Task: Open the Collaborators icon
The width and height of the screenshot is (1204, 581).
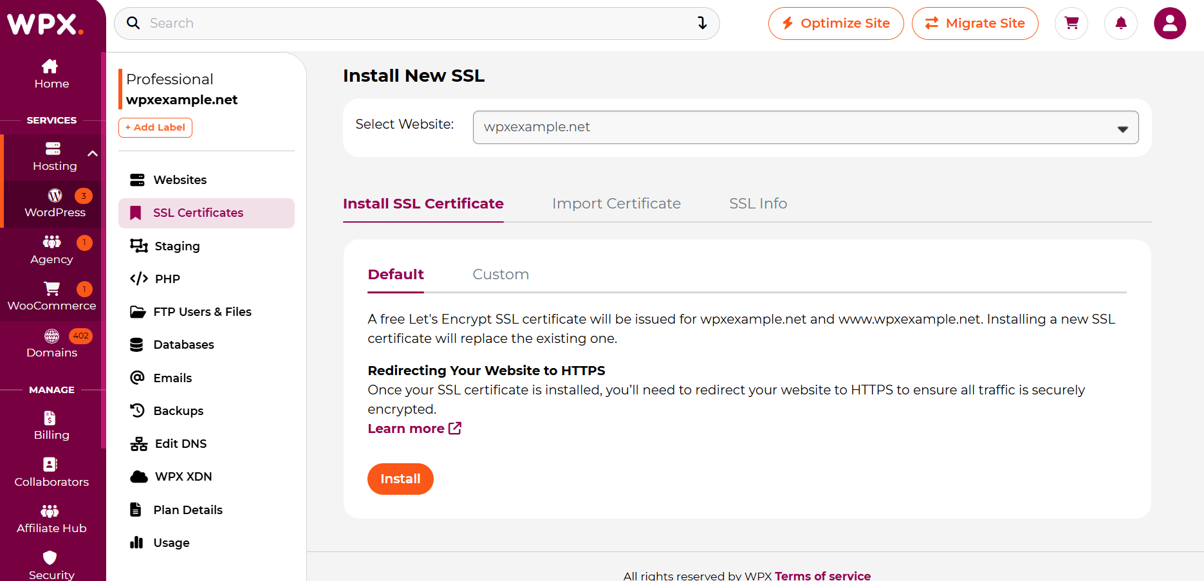Action: tap(50, 465)
